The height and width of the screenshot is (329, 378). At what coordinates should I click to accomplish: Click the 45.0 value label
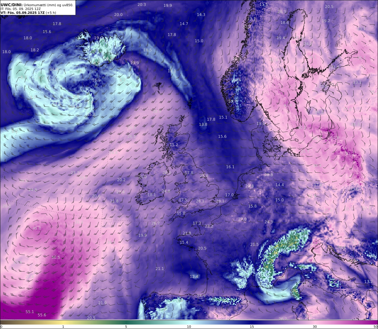coord(37,228)
